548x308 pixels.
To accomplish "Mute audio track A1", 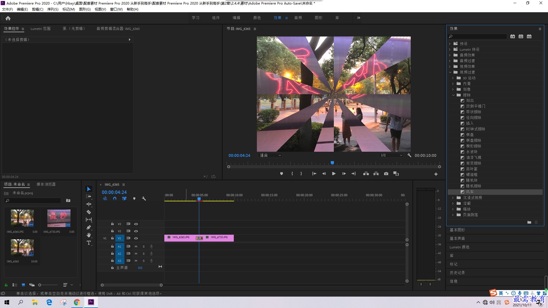I will pyautogui.click(x=136, y=246).
